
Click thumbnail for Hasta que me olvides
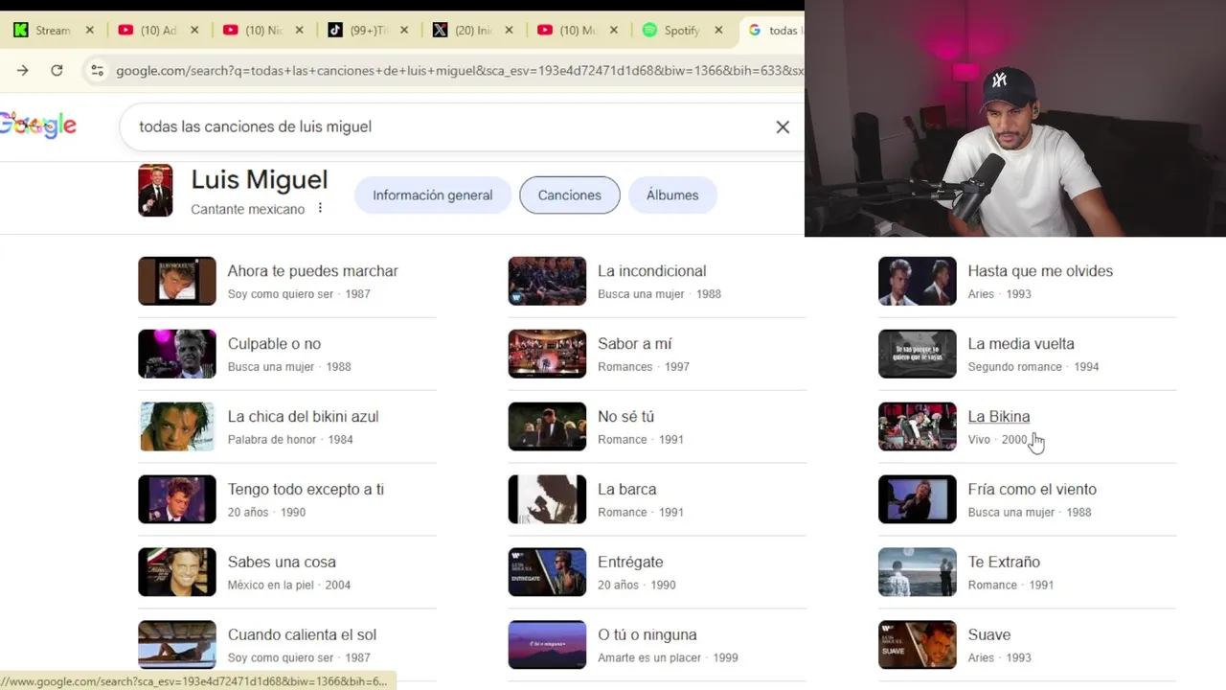[x=918, y=281]
